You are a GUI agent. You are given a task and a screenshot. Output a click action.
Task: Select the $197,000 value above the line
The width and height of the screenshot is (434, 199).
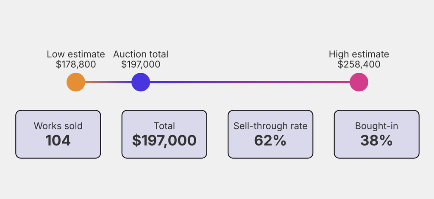coord(141,64)
